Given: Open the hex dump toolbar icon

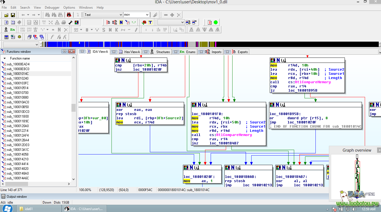Looking at the screenshot, I should (13, 22).
